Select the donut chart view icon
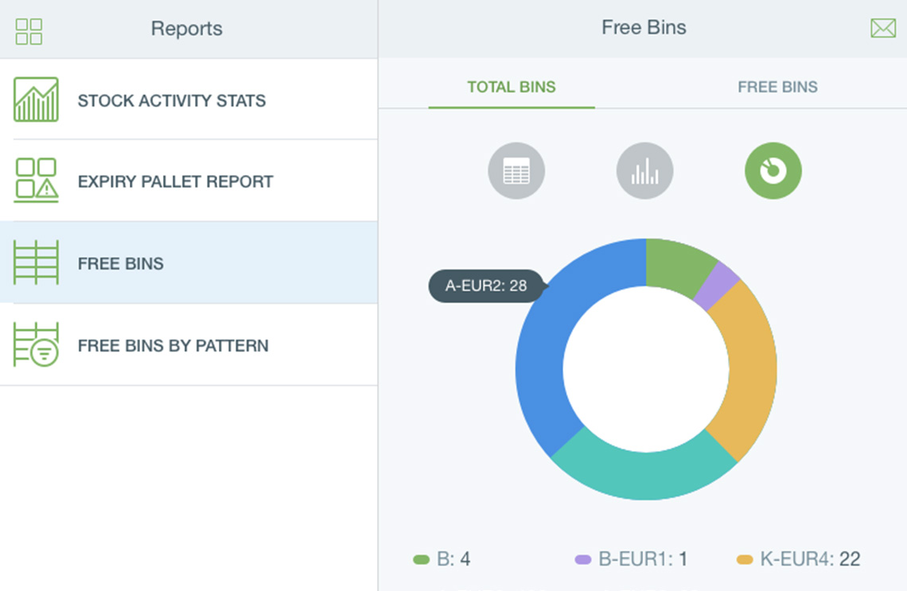This screenshot has height=591, width=907. coord(773,171)
